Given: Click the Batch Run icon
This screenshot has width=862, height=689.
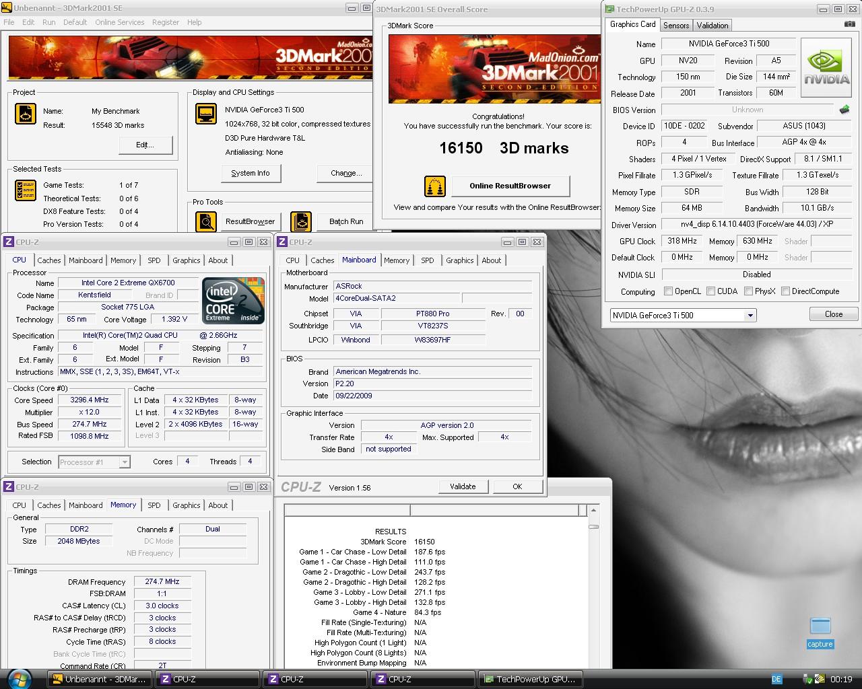Looking at the screenshot, I should click(x=301, y=221).
